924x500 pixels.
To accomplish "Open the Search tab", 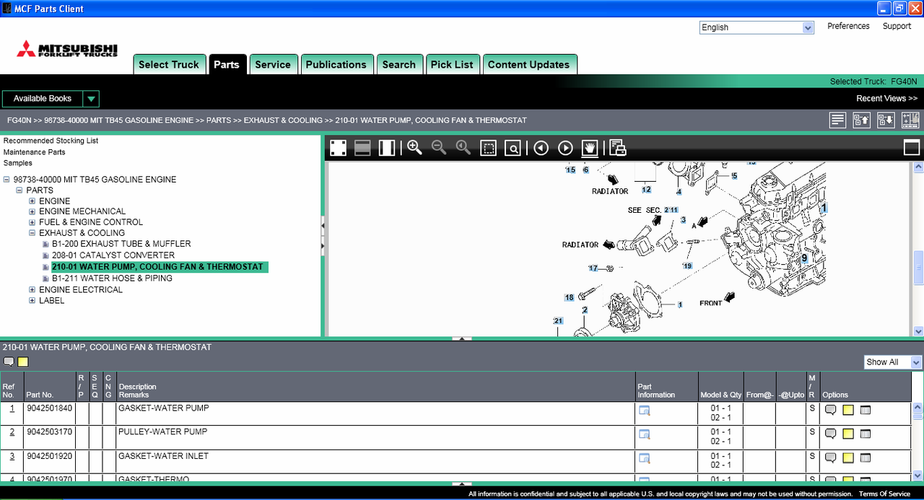I will (x=399, y=64).
